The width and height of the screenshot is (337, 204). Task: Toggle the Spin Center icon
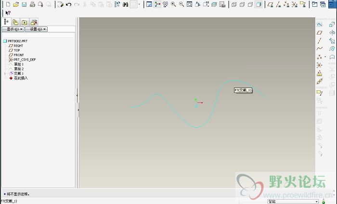tap(157, 4)
